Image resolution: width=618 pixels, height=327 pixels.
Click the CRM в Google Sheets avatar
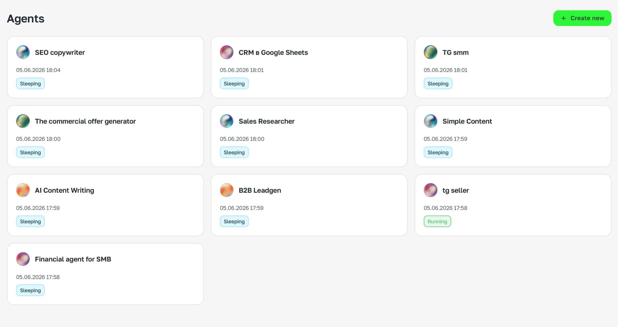coord(226,52)
